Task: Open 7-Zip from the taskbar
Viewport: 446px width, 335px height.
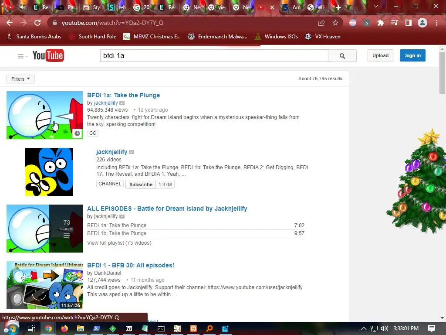Action: [x=129, y=328]
